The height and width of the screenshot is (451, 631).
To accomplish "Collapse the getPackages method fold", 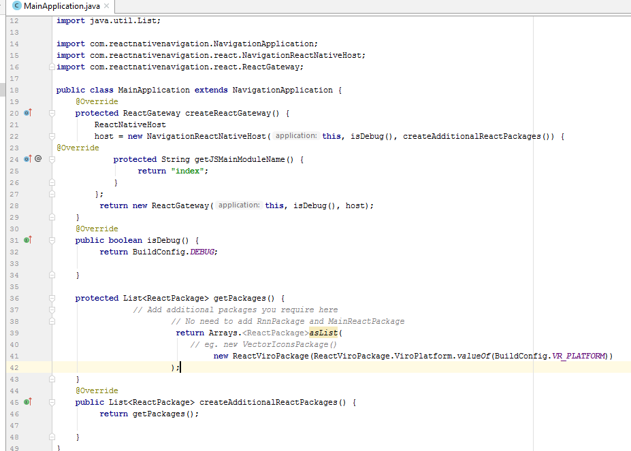I will (x=51, y=298).
